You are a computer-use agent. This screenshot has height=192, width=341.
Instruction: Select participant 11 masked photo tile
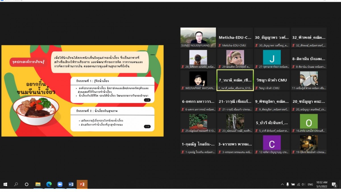click(x=309, y=80)
